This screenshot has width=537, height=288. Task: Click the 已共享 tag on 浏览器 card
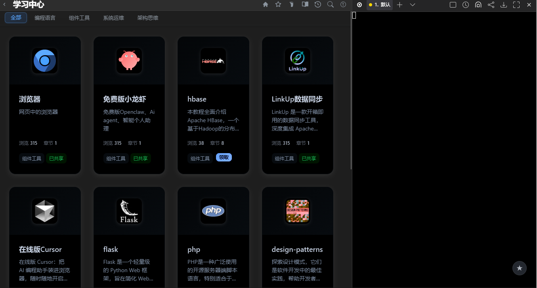(56, 158)
